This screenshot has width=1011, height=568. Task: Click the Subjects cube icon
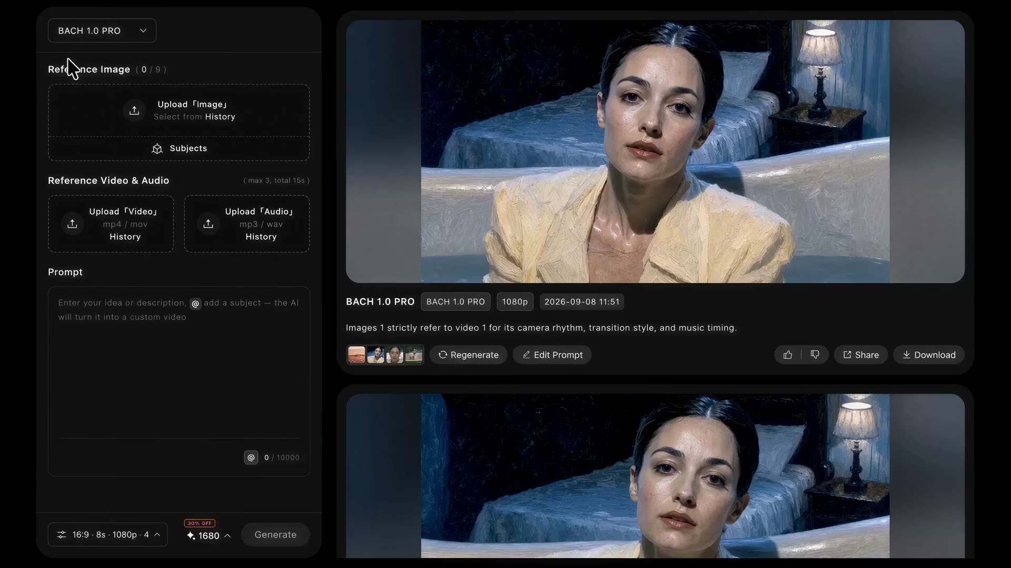point(157,149)
